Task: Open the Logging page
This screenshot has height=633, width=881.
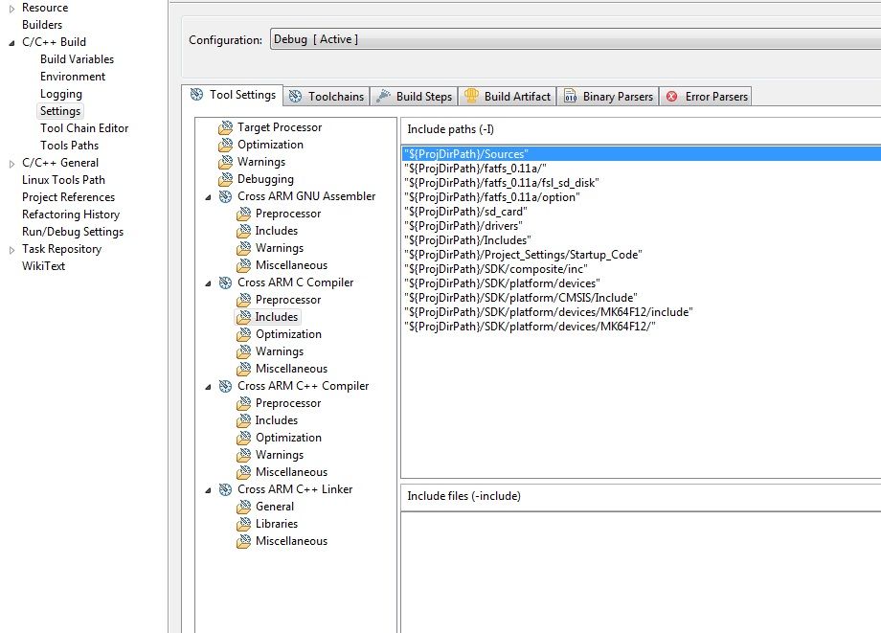Action: 60,94
